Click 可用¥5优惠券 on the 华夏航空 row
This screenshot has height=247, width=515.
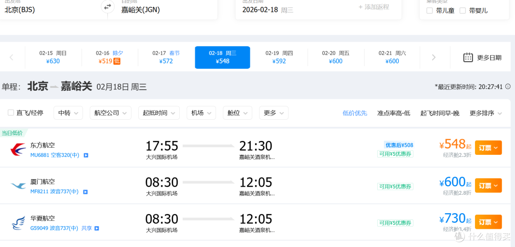395,223
